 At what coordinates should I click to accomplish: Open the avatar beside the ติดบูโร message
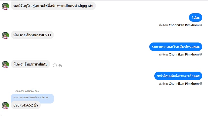(5, 6)
